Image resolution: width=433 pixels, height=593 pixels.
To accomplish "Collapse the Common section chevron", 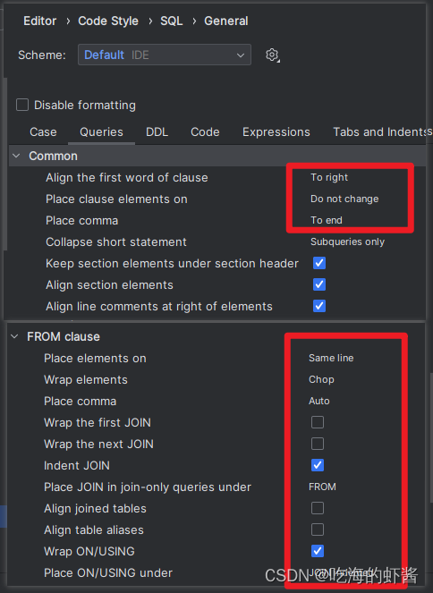I will click(16, 156).
